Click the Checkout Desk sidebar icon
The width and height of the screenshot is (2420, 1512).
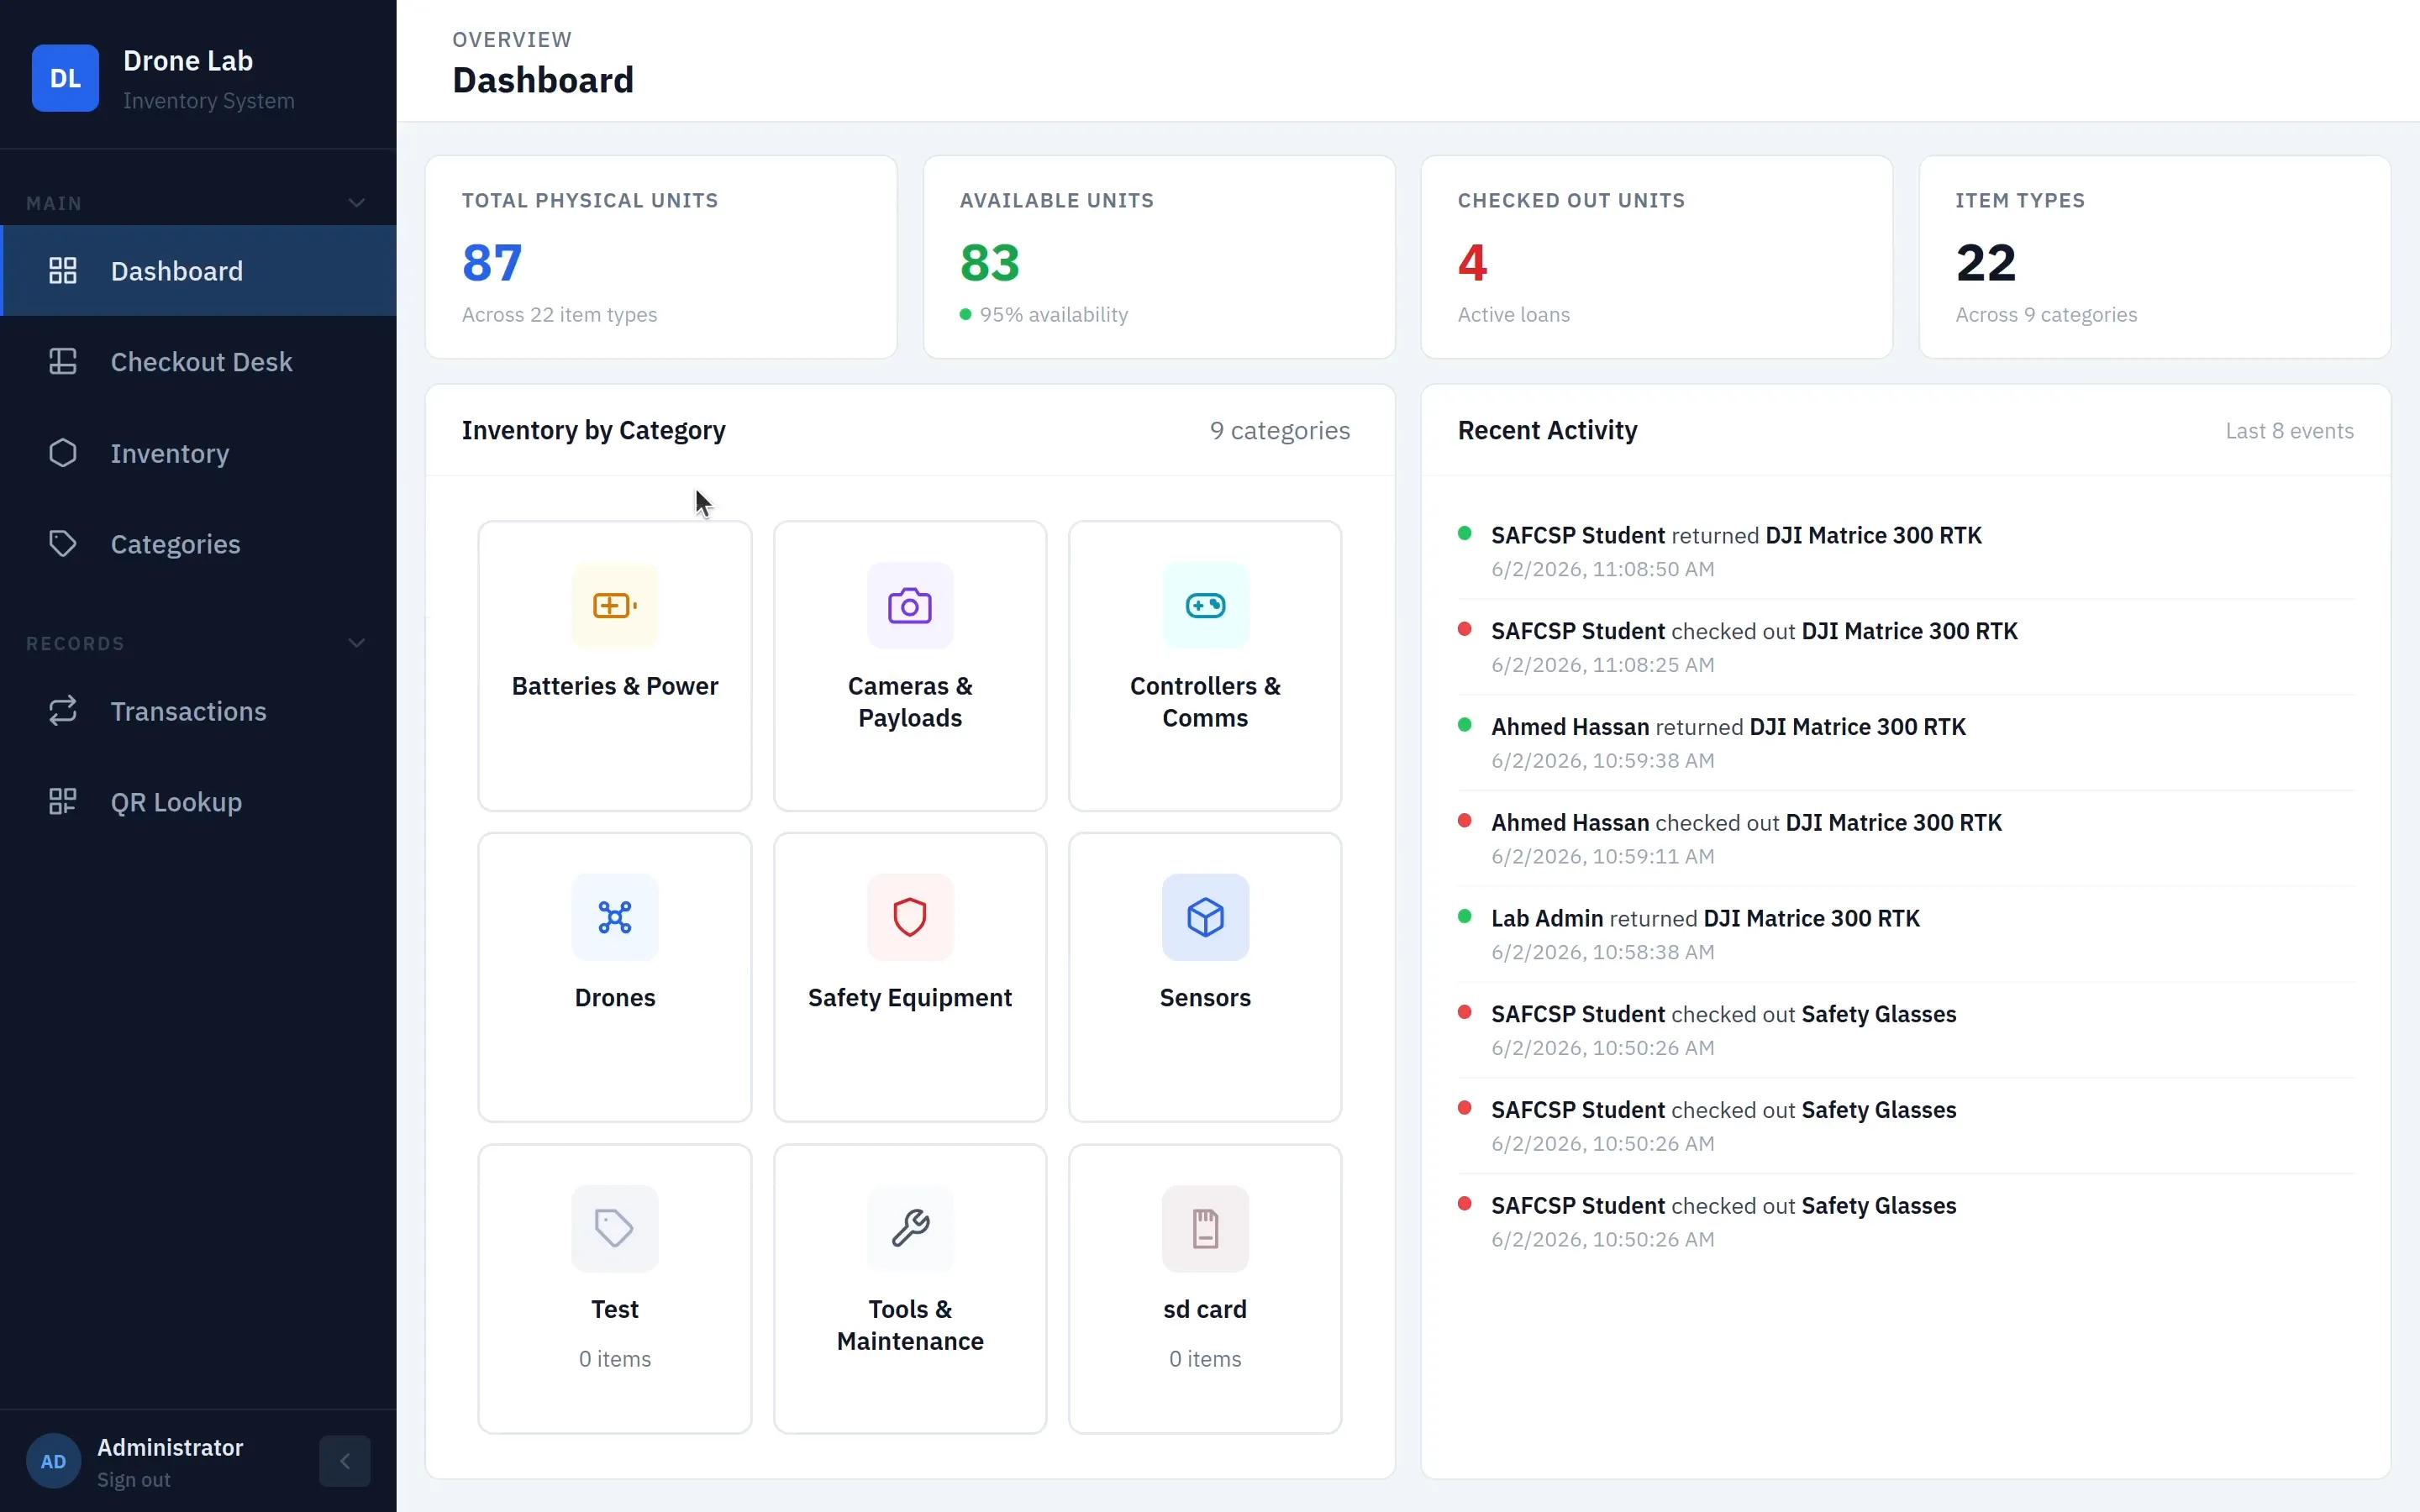pos(63,362)
